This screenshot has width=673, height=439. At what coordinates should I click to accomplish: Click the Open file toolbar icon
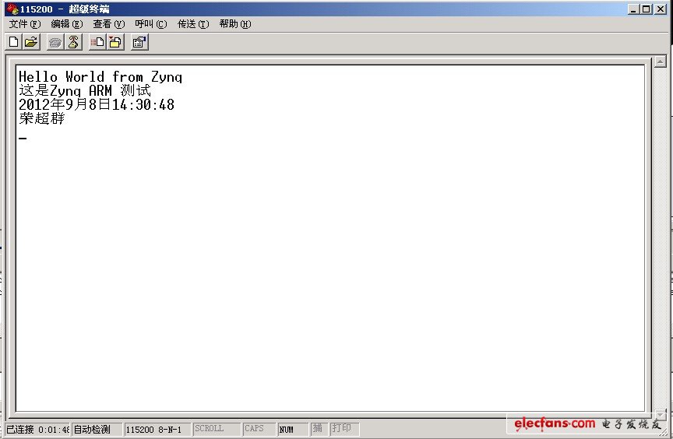(31, 42)
